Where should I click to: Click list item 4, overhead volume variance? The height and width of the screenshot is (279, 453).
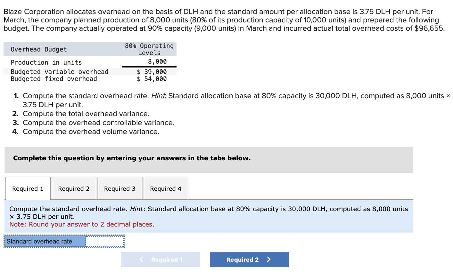[91, 132]
